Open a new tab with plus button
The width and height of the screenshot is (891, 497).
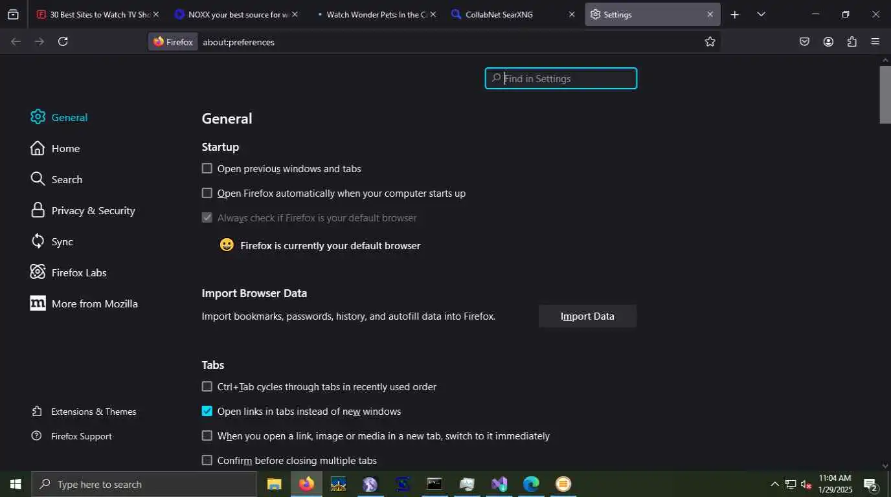[734, 14]
